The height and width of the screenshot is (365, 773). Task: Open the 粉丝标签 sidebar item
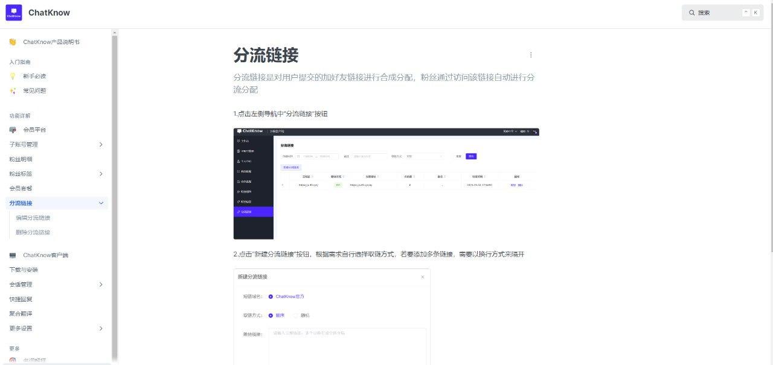point(57,174)
